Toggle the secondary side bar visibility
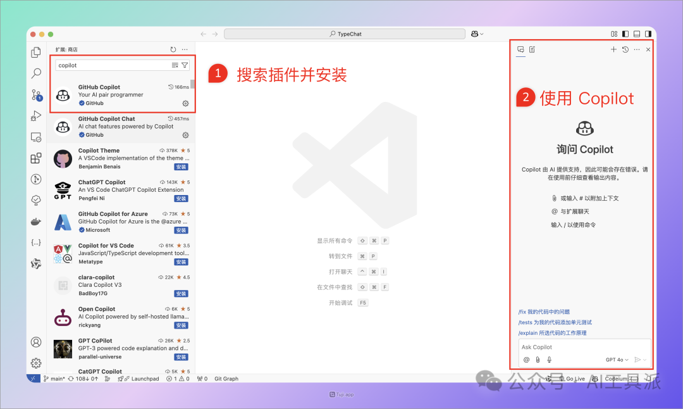 (648, 34)
